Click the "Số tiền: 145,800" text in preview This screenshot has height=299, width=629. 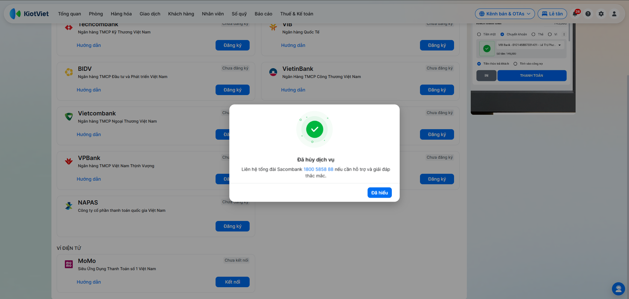pos(506,54)
